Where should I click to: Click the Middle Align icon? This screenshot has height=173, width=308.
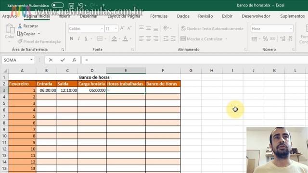[149, 28]
